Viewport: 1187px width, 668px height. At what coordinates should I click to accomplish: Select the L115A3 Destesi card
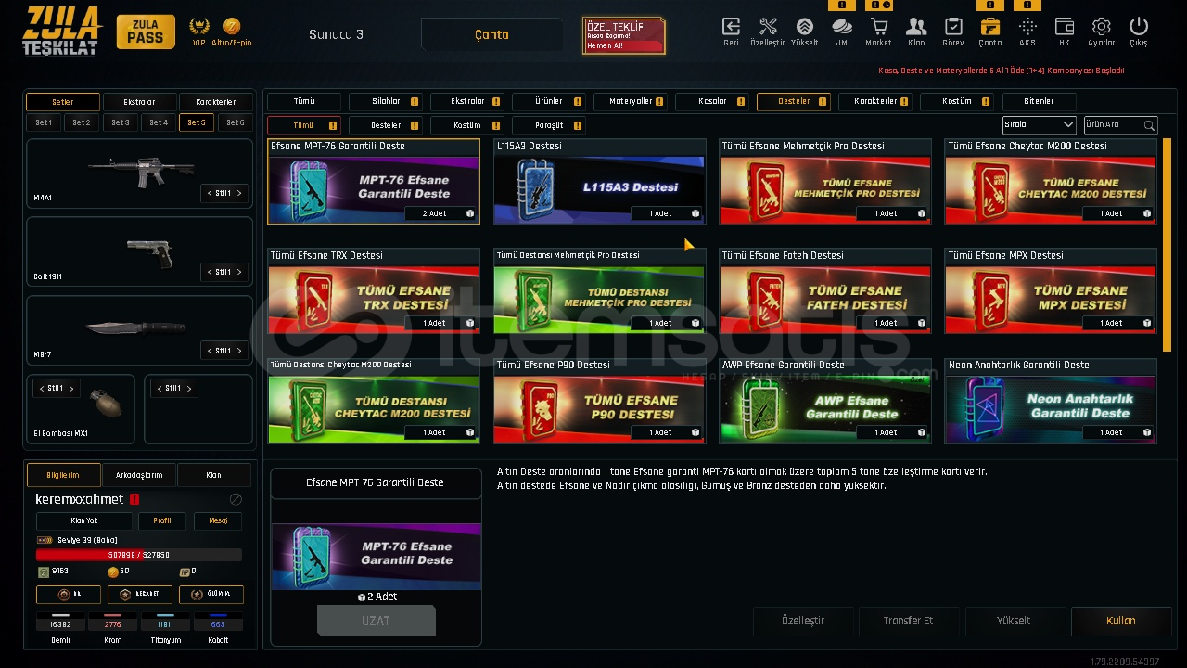point(599,182)
